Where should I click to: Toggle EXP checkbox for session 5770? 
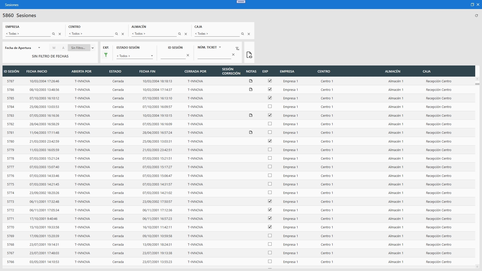[270, 227]
